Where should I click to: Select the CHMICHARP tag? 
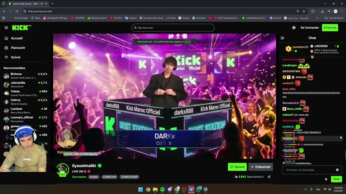tap(129, 177)
